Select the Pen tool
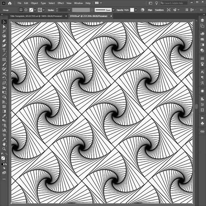The image size is (206, 206). click(x=4, y=41)
